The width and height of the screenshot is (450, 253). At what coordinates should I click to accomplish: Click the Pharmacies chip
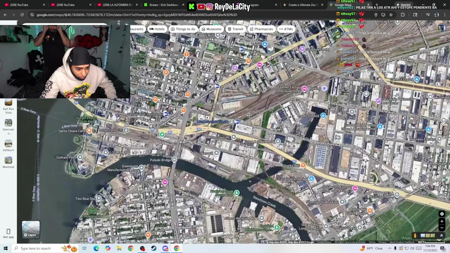point(261,29)
